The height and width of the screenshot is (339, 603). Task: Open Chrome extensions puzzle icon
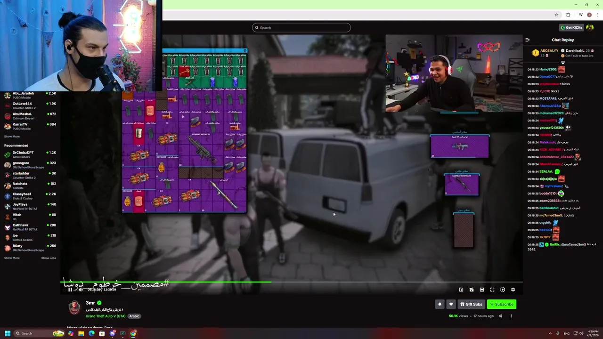click(x=568, y=15)
